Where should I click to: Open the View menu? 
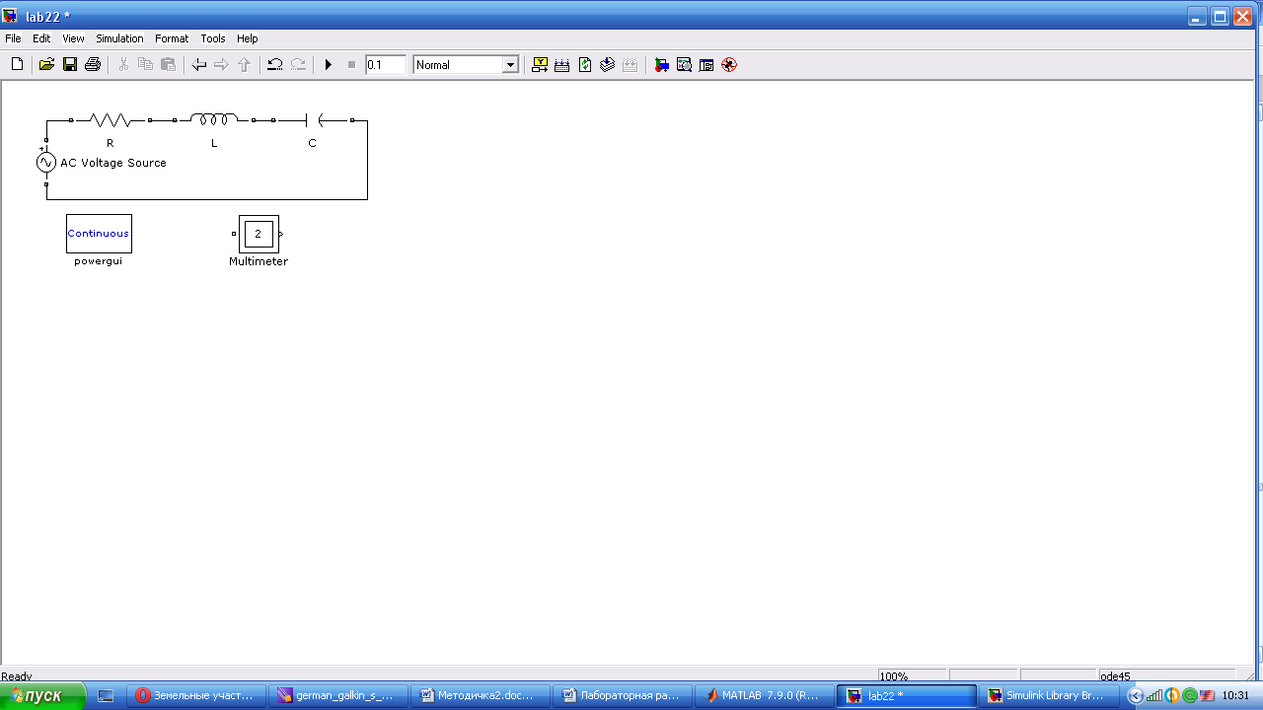coord(73,38)
